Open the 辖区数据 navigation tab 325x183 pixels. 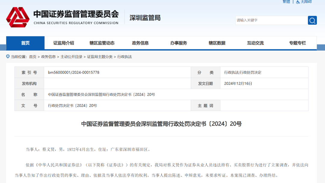pos(217,43)
